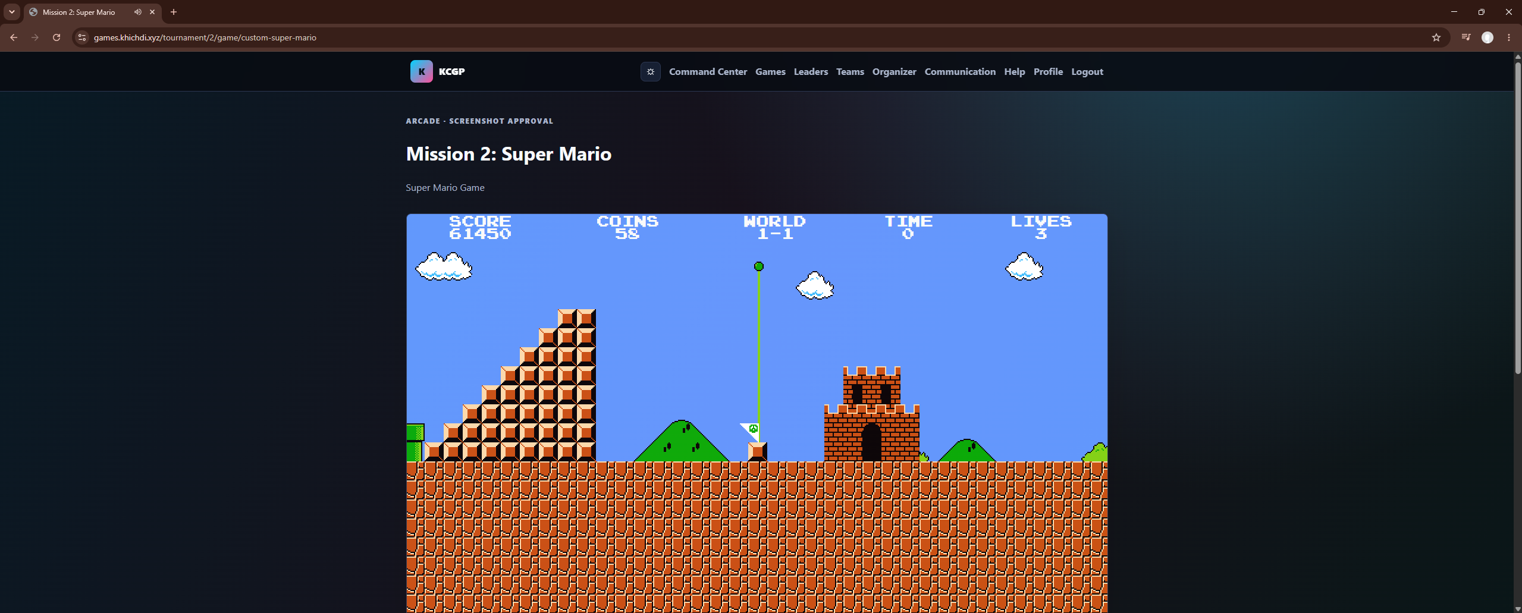Open the Leaders page
This screenshot has width=1522, height=613.
pos(811,71)
